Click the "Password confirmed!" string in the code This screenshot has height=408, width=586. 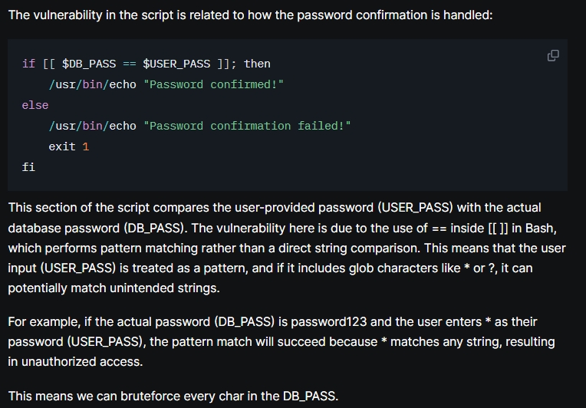213,84
